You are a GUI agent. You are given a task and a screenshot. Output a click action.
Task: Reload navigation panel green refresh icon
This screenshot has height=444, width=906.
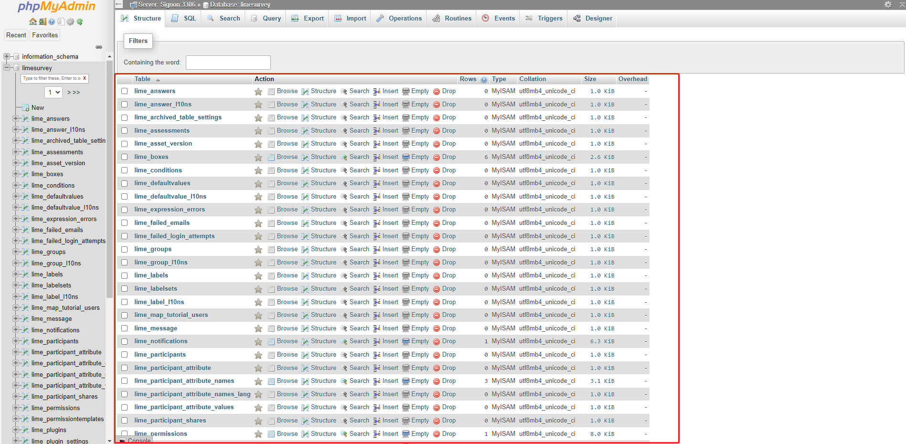tap(80, 21)
